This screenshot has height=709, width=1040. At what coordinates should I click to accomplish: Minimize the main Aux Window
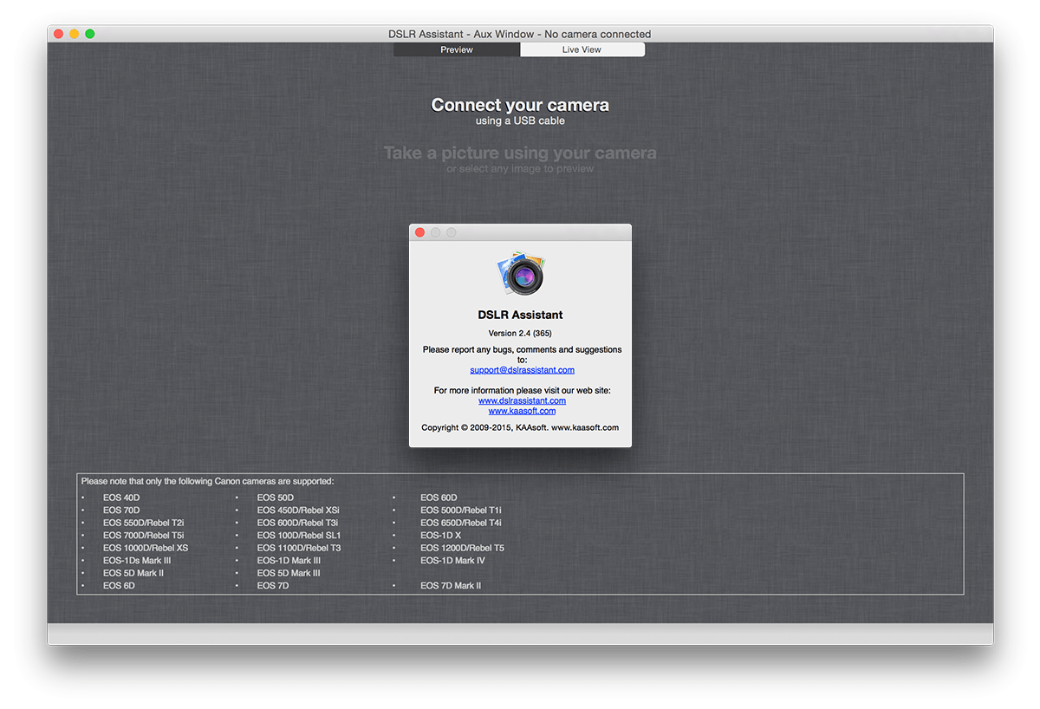(x=75, y=34)
